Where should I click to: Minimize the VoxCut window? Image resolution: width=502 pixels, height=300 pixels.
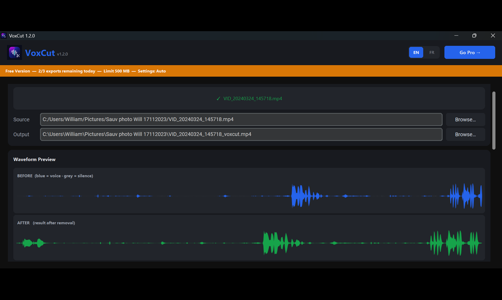point(456,36)
